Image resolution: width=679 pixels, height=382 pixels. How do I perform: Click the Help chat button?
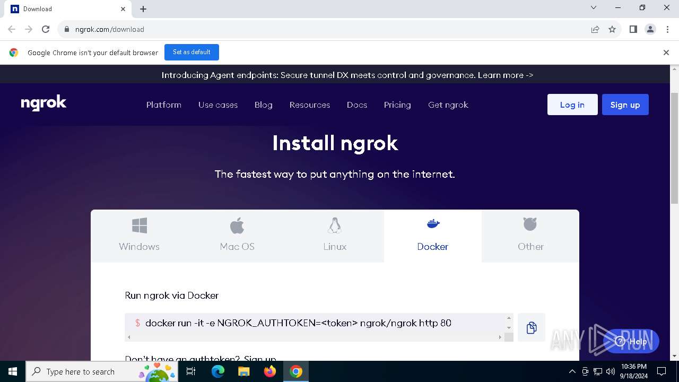pyautogui.click(x=631, y=341)
